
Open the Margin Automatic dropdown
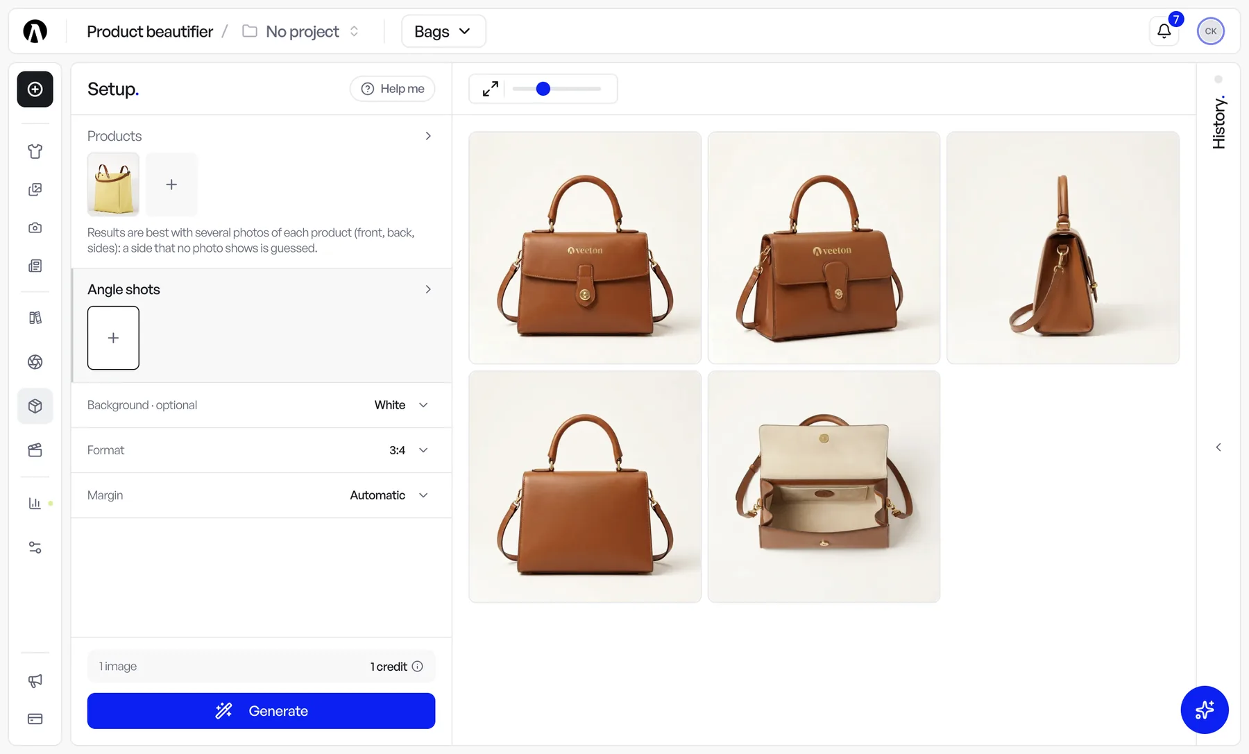click(261, 495)
